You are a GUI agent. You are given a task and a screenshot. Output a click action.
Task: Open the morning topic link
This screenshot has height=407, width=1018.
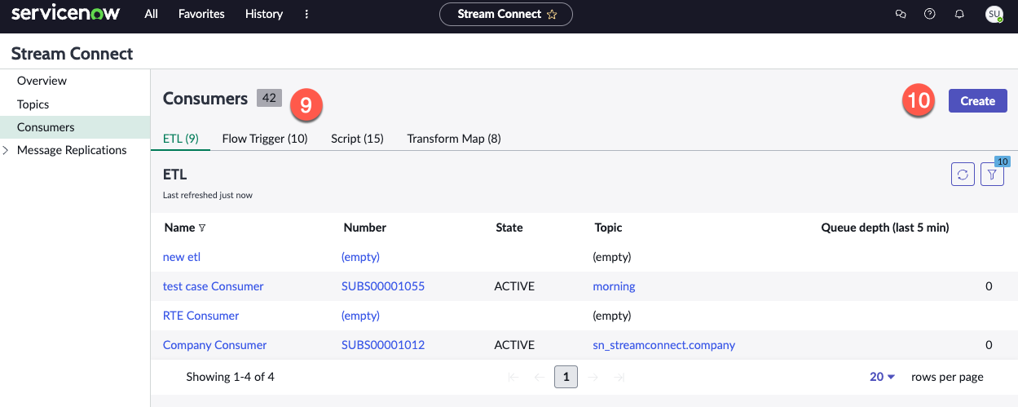click(615, 286)
